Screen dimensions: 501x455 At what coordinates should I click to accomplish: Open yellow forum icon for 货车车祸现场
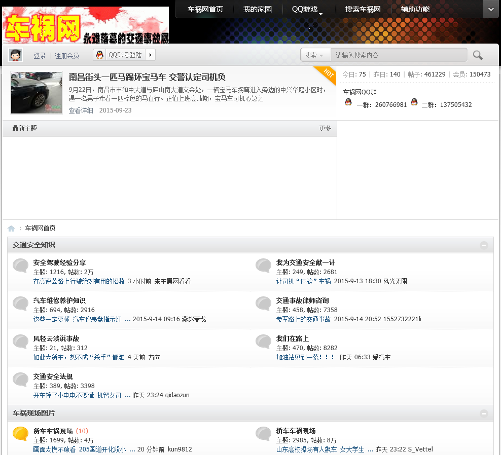click(21, 434)
